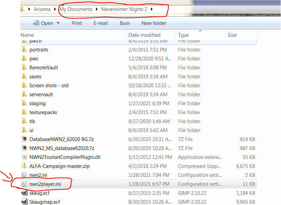The height and width of the screenshot is (205, 281).
Task: Click the skaug.xcf GIMP file icon
Action: pos(24,193)
